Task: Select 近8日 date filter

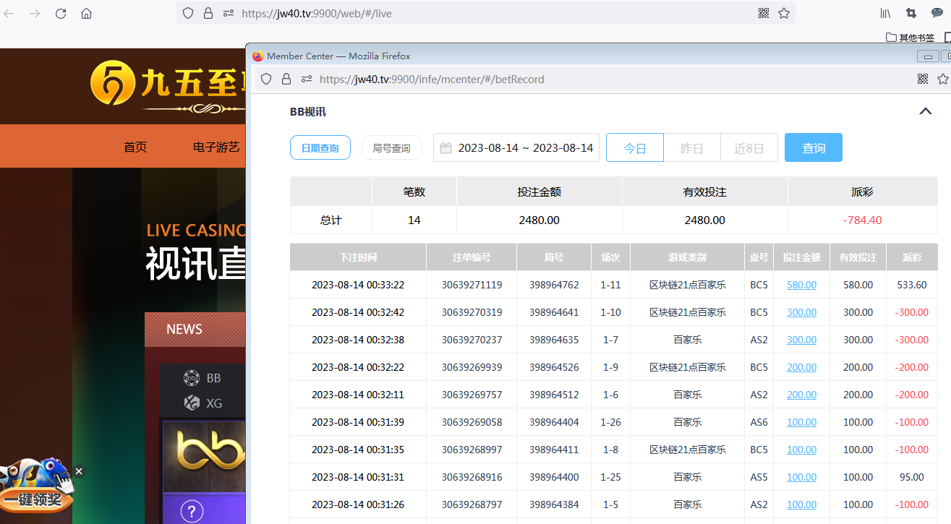Action: [749, 147]
